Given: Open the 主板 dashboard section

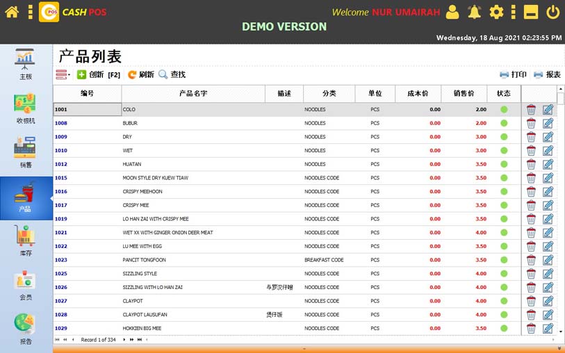Looking at the screenshot, I should pyautogui.click(x=25, y=65).
